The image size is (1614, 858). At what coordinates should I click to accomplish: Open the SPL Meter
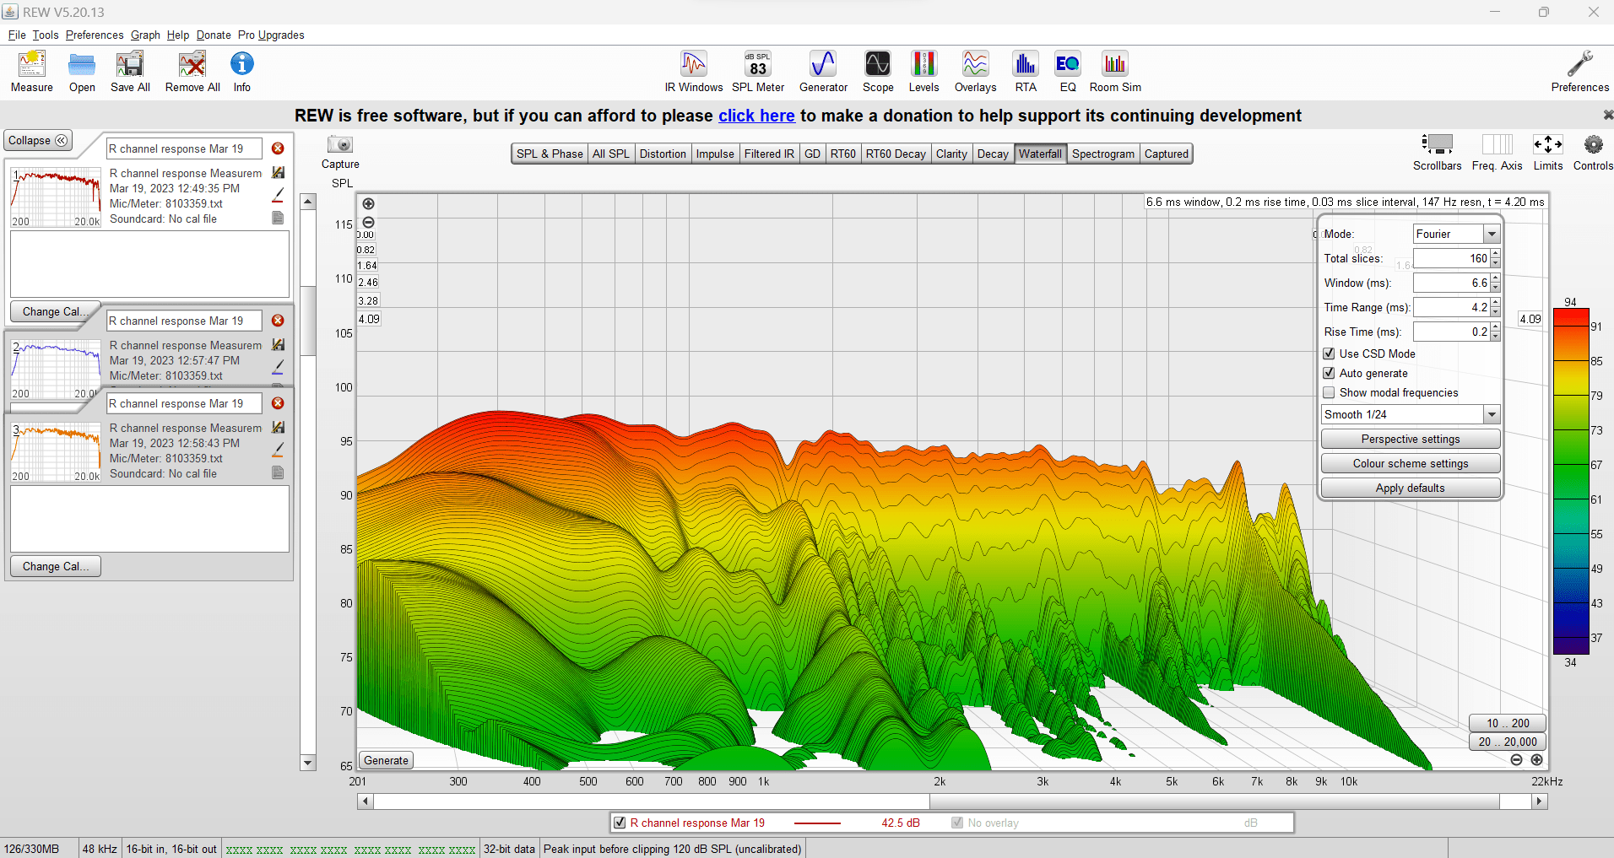point(758,71)
